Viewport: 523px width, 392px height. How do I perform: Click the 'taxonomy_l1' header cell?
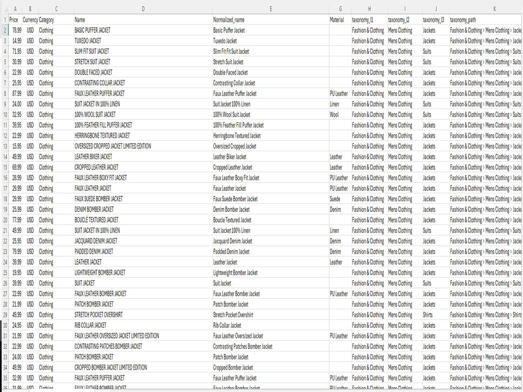tap(369, 20)
